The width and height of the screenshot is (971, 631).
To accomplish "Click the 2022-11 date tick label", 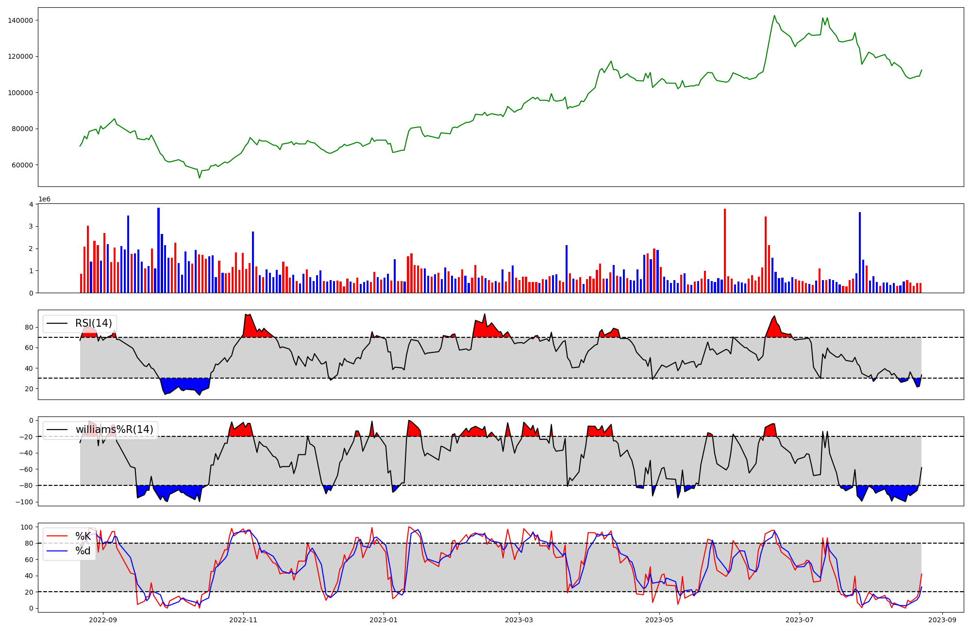I will click(x=243, y=620).
